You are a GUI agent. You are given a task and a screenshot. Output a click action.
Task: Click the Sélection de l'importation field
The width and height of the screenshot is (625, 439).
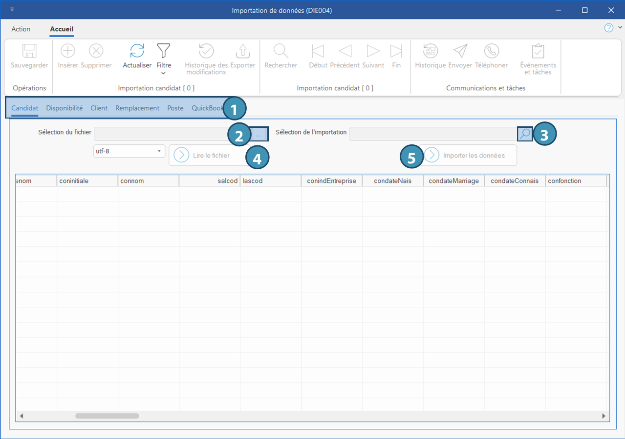pyautogui.click(x=432, y=134)
